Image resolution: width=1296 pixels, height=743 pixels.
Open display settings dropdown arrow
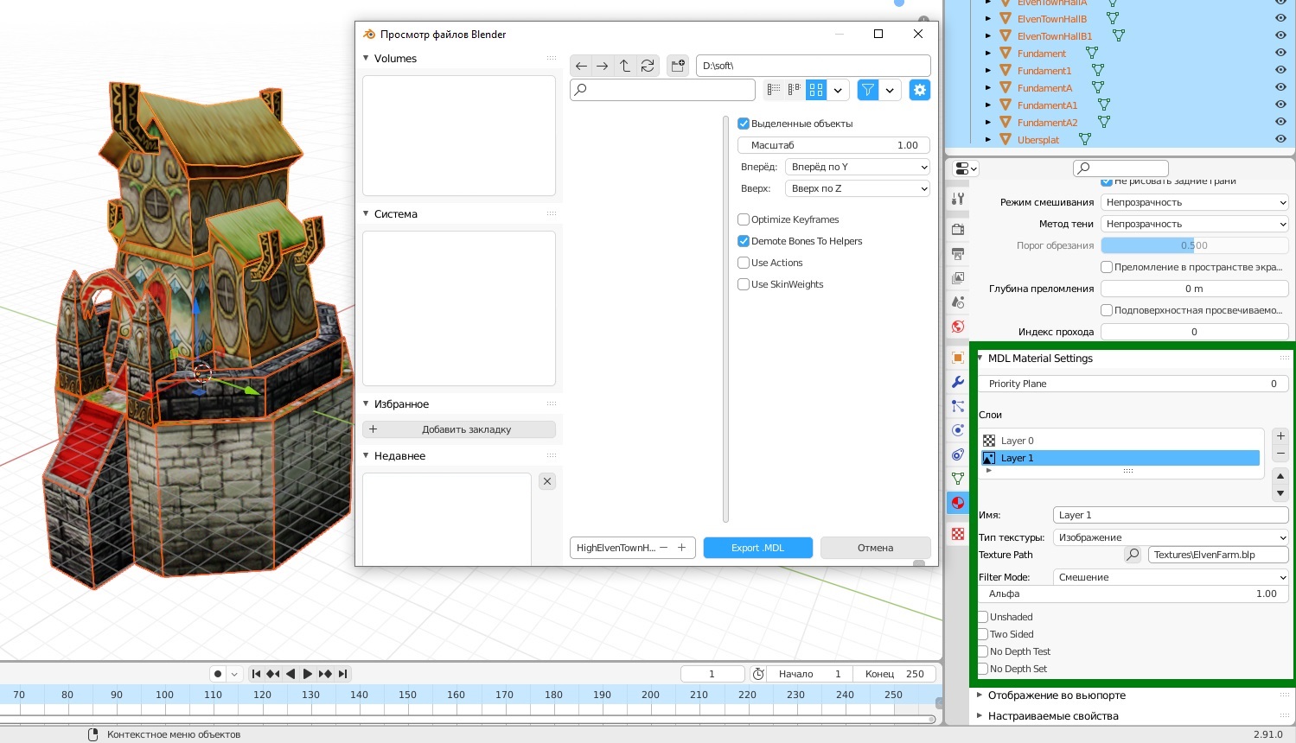tap(838, 90)
